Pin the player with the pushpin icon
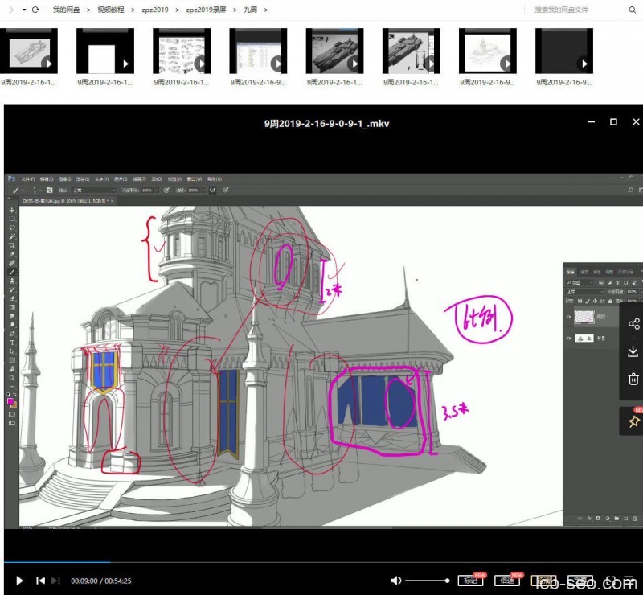Viewport: 643px width, 595px height. point(633,421)
